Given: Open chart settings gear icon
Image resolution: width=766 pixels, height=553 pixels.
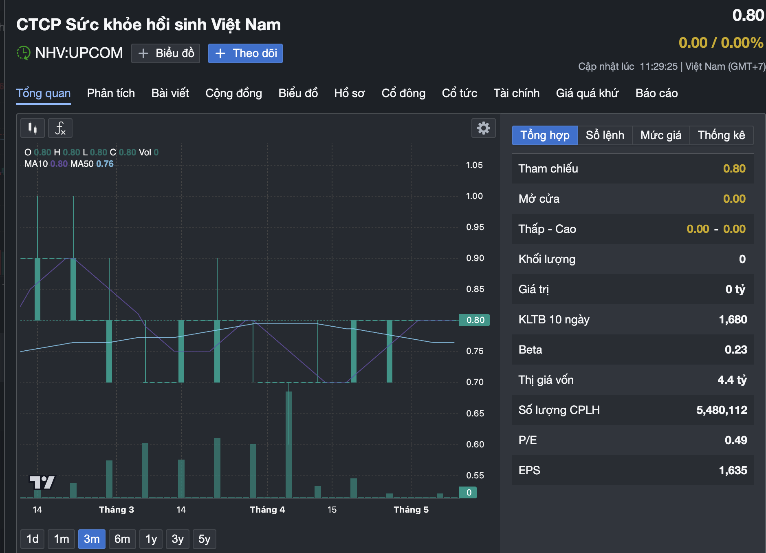Looking at the screenshot, I should [483, 128].
